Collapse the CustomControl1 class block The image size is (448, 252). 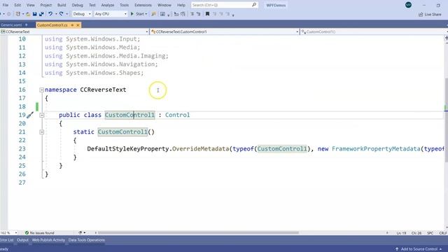click(x=41, y=115)
